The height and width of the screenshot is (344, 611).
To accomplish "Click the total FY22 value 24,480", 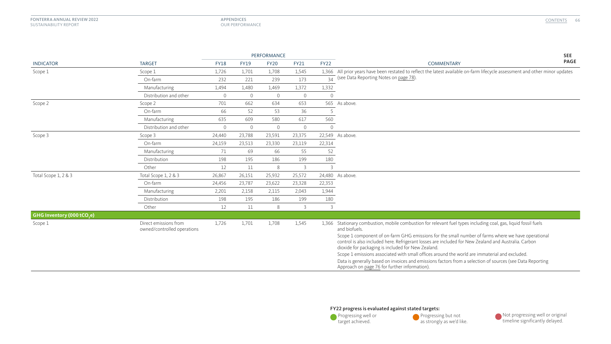I will (x=326, y=175).
